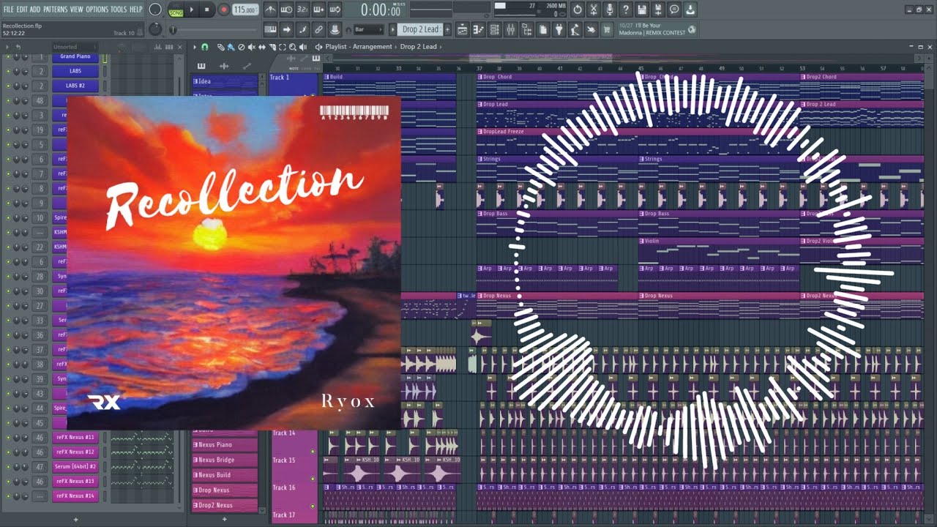Screen dimensions: 937x527
Task: Mute the Serum [64bit] #2 channel LED
Action: point(8,466)
